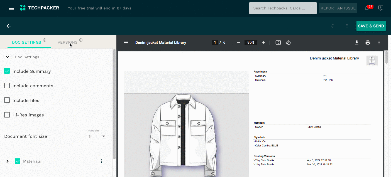Expand the Materials section
The image size is (391, 177).
[x=8, y=161]
